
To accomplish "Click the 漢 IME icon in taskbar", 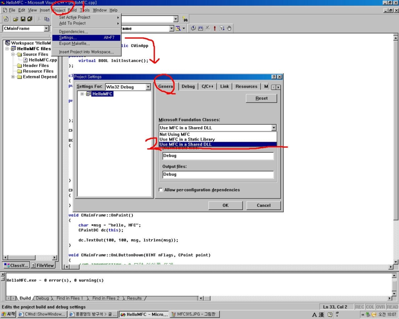I will pyautogui.click(x=321, y=315).
